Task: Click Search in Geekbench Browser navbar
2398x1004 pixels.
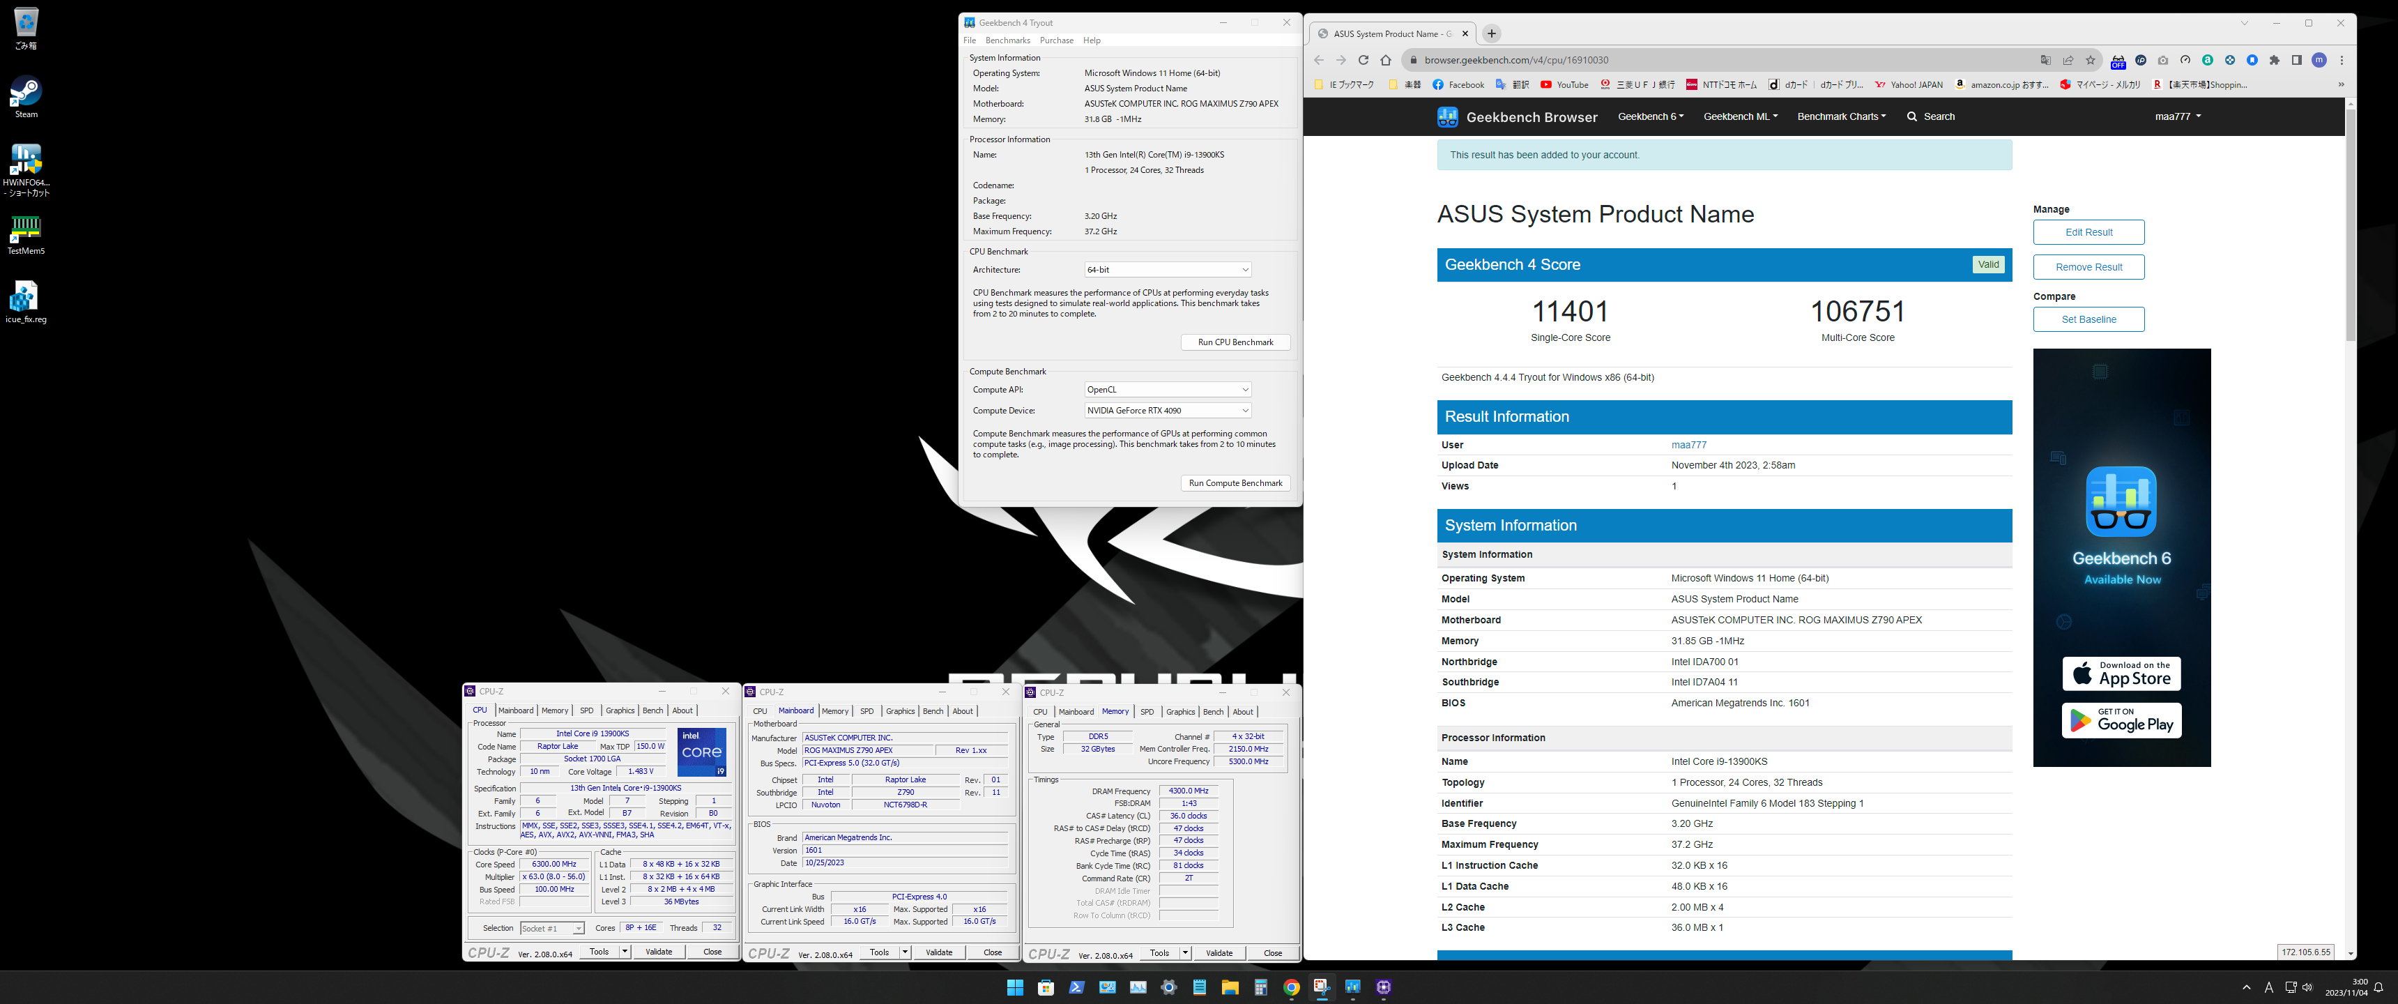Action: coord(1931,116)
